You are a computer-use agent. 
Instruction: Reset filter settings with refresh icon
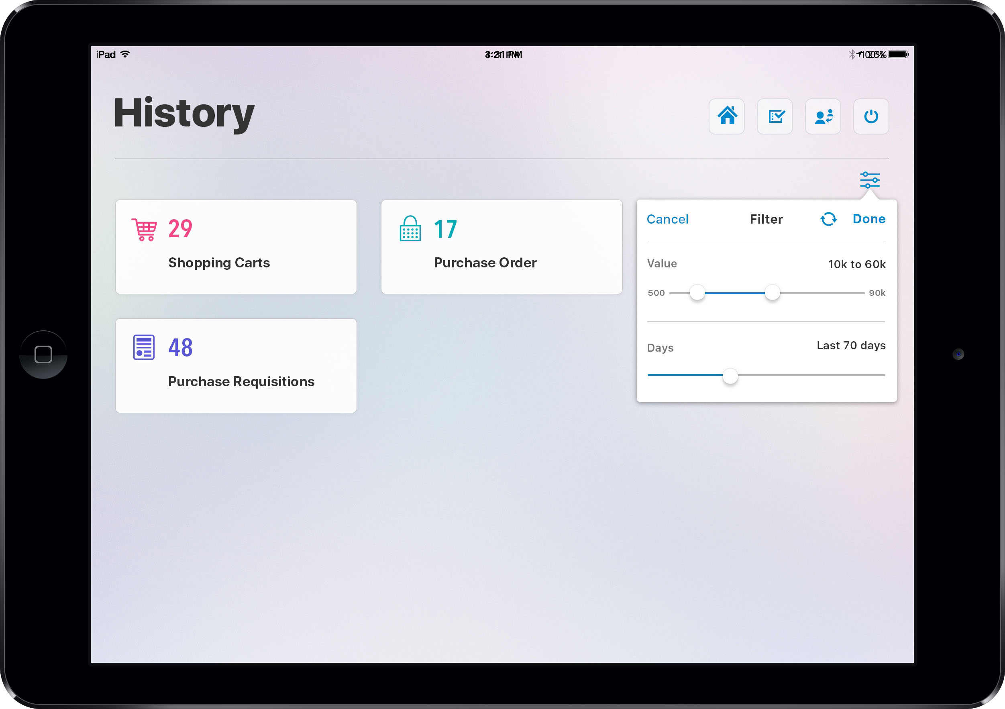point(828,220)
